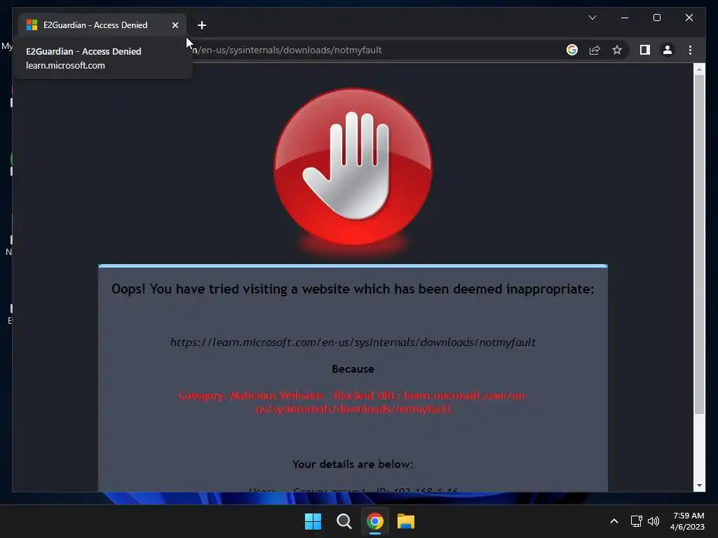Close the Chrome window
Screen dimensions: 718x538
coord(689,18)
